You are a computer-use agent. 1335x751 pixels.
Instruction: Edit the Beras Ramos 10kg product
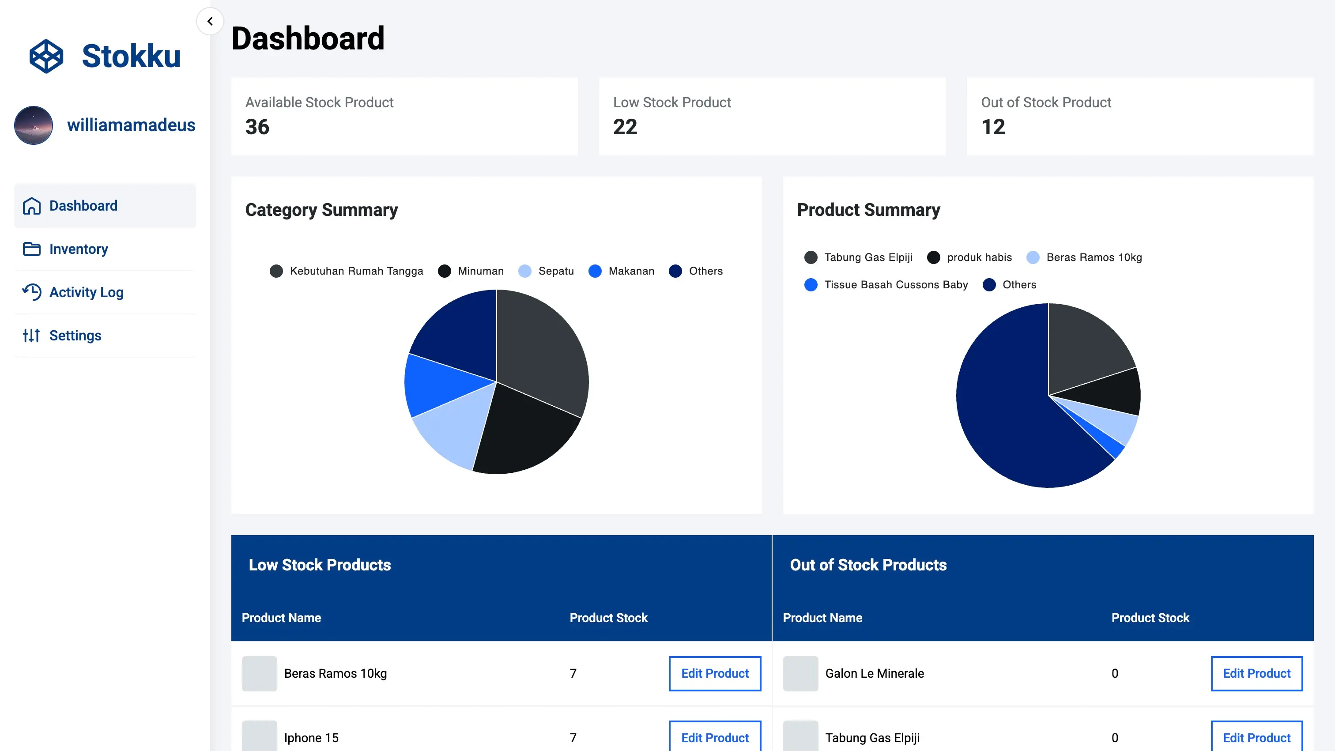pos(714,673)
